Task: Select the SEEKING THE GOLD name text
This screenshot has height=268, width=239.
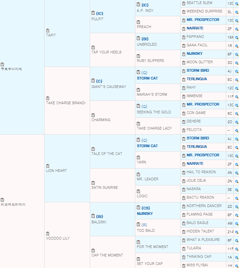Action: coord(154,112)
